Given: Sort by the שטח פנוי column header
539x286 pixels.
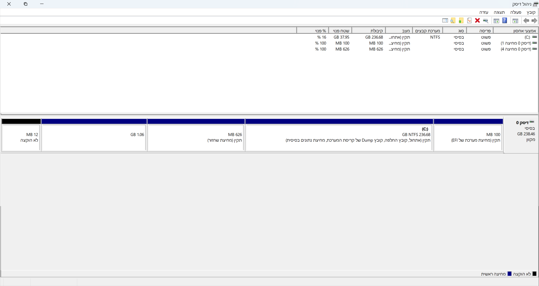Looking at the screenshot, I should click(x=340, y=31).
